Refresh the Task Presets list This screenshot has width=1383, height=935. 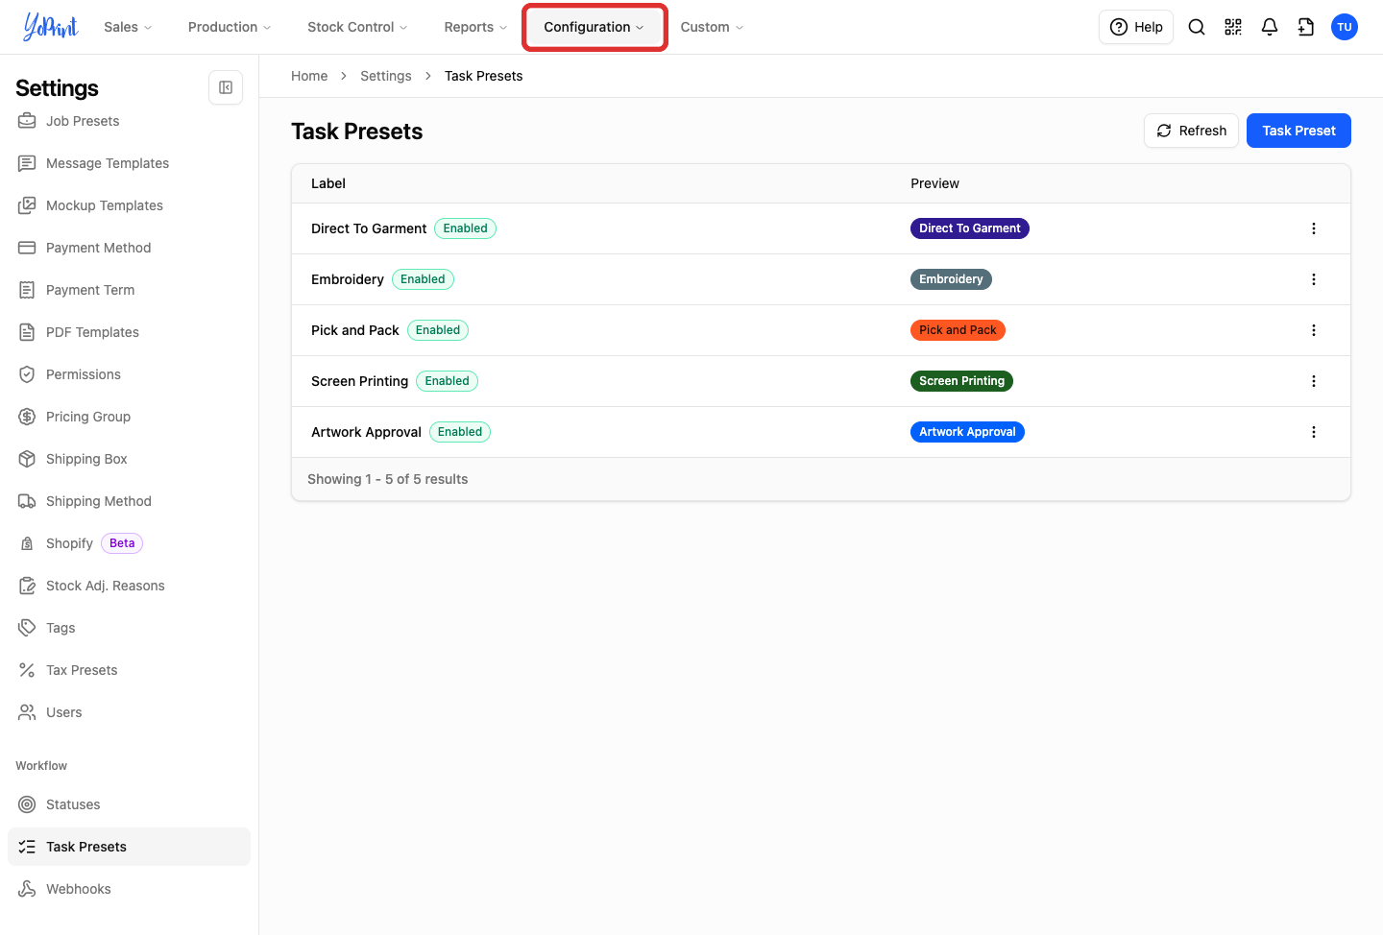pos(1191,131)
